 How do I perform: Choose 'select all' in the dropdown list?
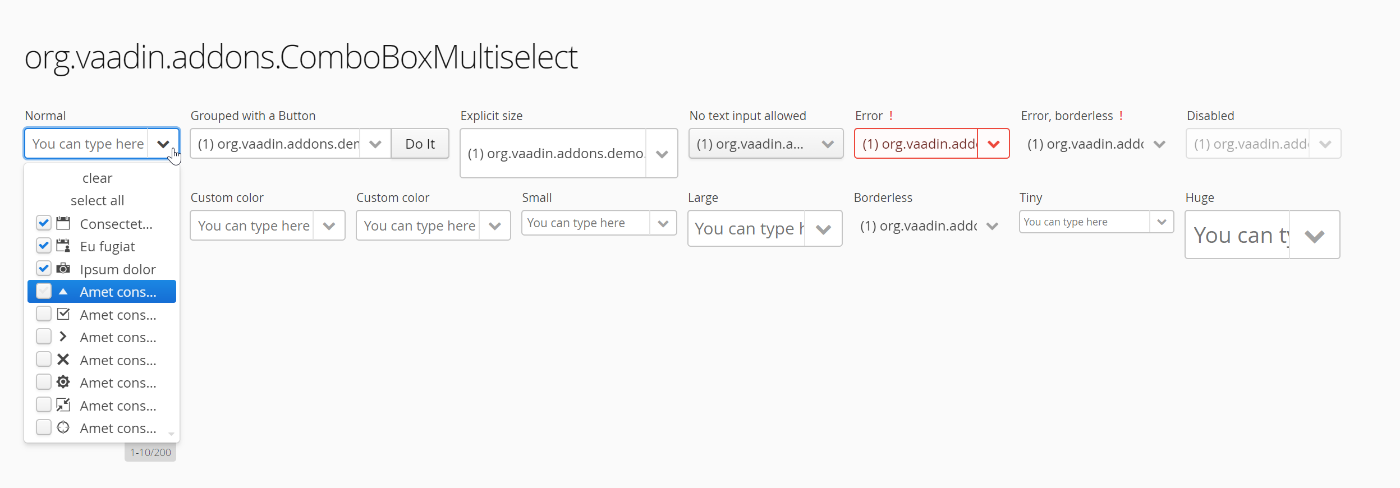point(98,200)
